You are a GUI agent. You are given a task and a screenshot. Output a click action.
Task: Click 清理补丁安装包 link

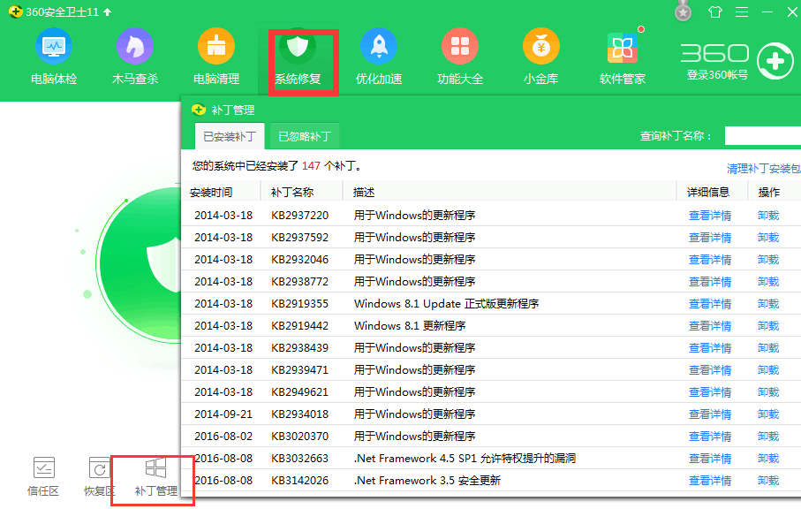(764, 169)
